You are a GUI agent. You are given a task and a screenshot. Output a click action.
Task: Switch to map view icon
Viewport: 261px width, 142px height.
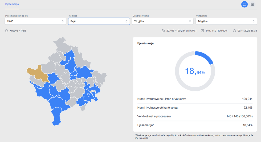click(244, 4)
